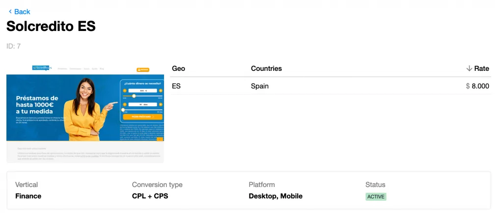
Task: Sort the table by Rate header
Action: point(481,68)
